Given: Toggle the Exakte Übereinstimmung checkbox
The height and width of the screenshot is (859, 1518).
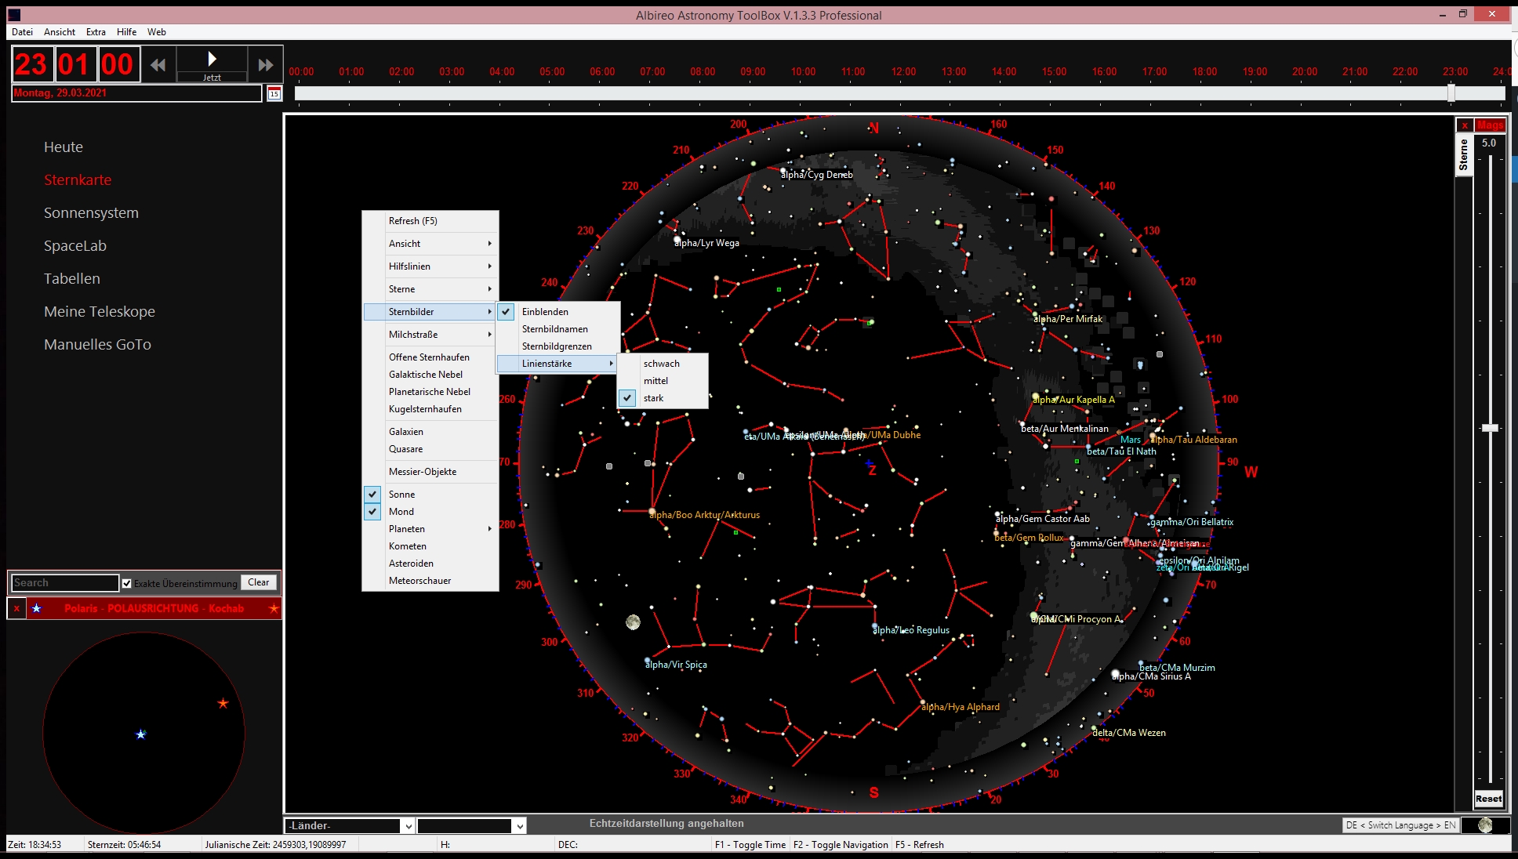Looking at the screenshot, I should [126, 583].
